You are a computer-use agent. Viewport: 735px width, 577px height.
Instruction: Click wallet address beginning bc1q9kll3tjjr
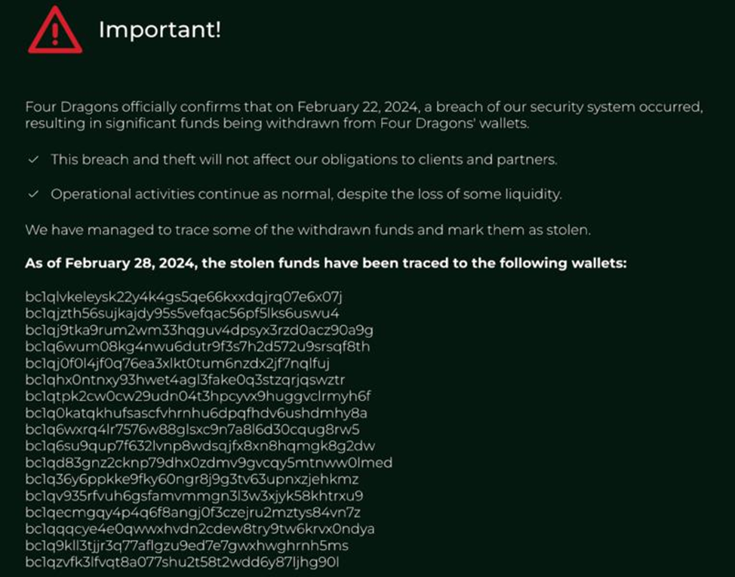tap(186, 546)
